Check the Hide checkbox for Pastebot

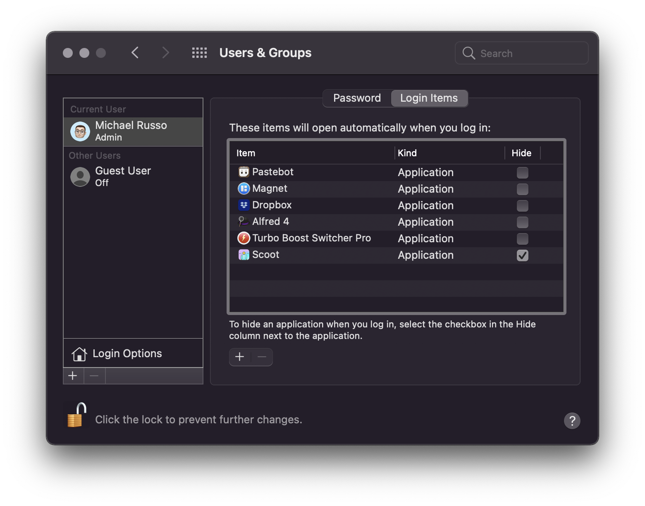523,172
